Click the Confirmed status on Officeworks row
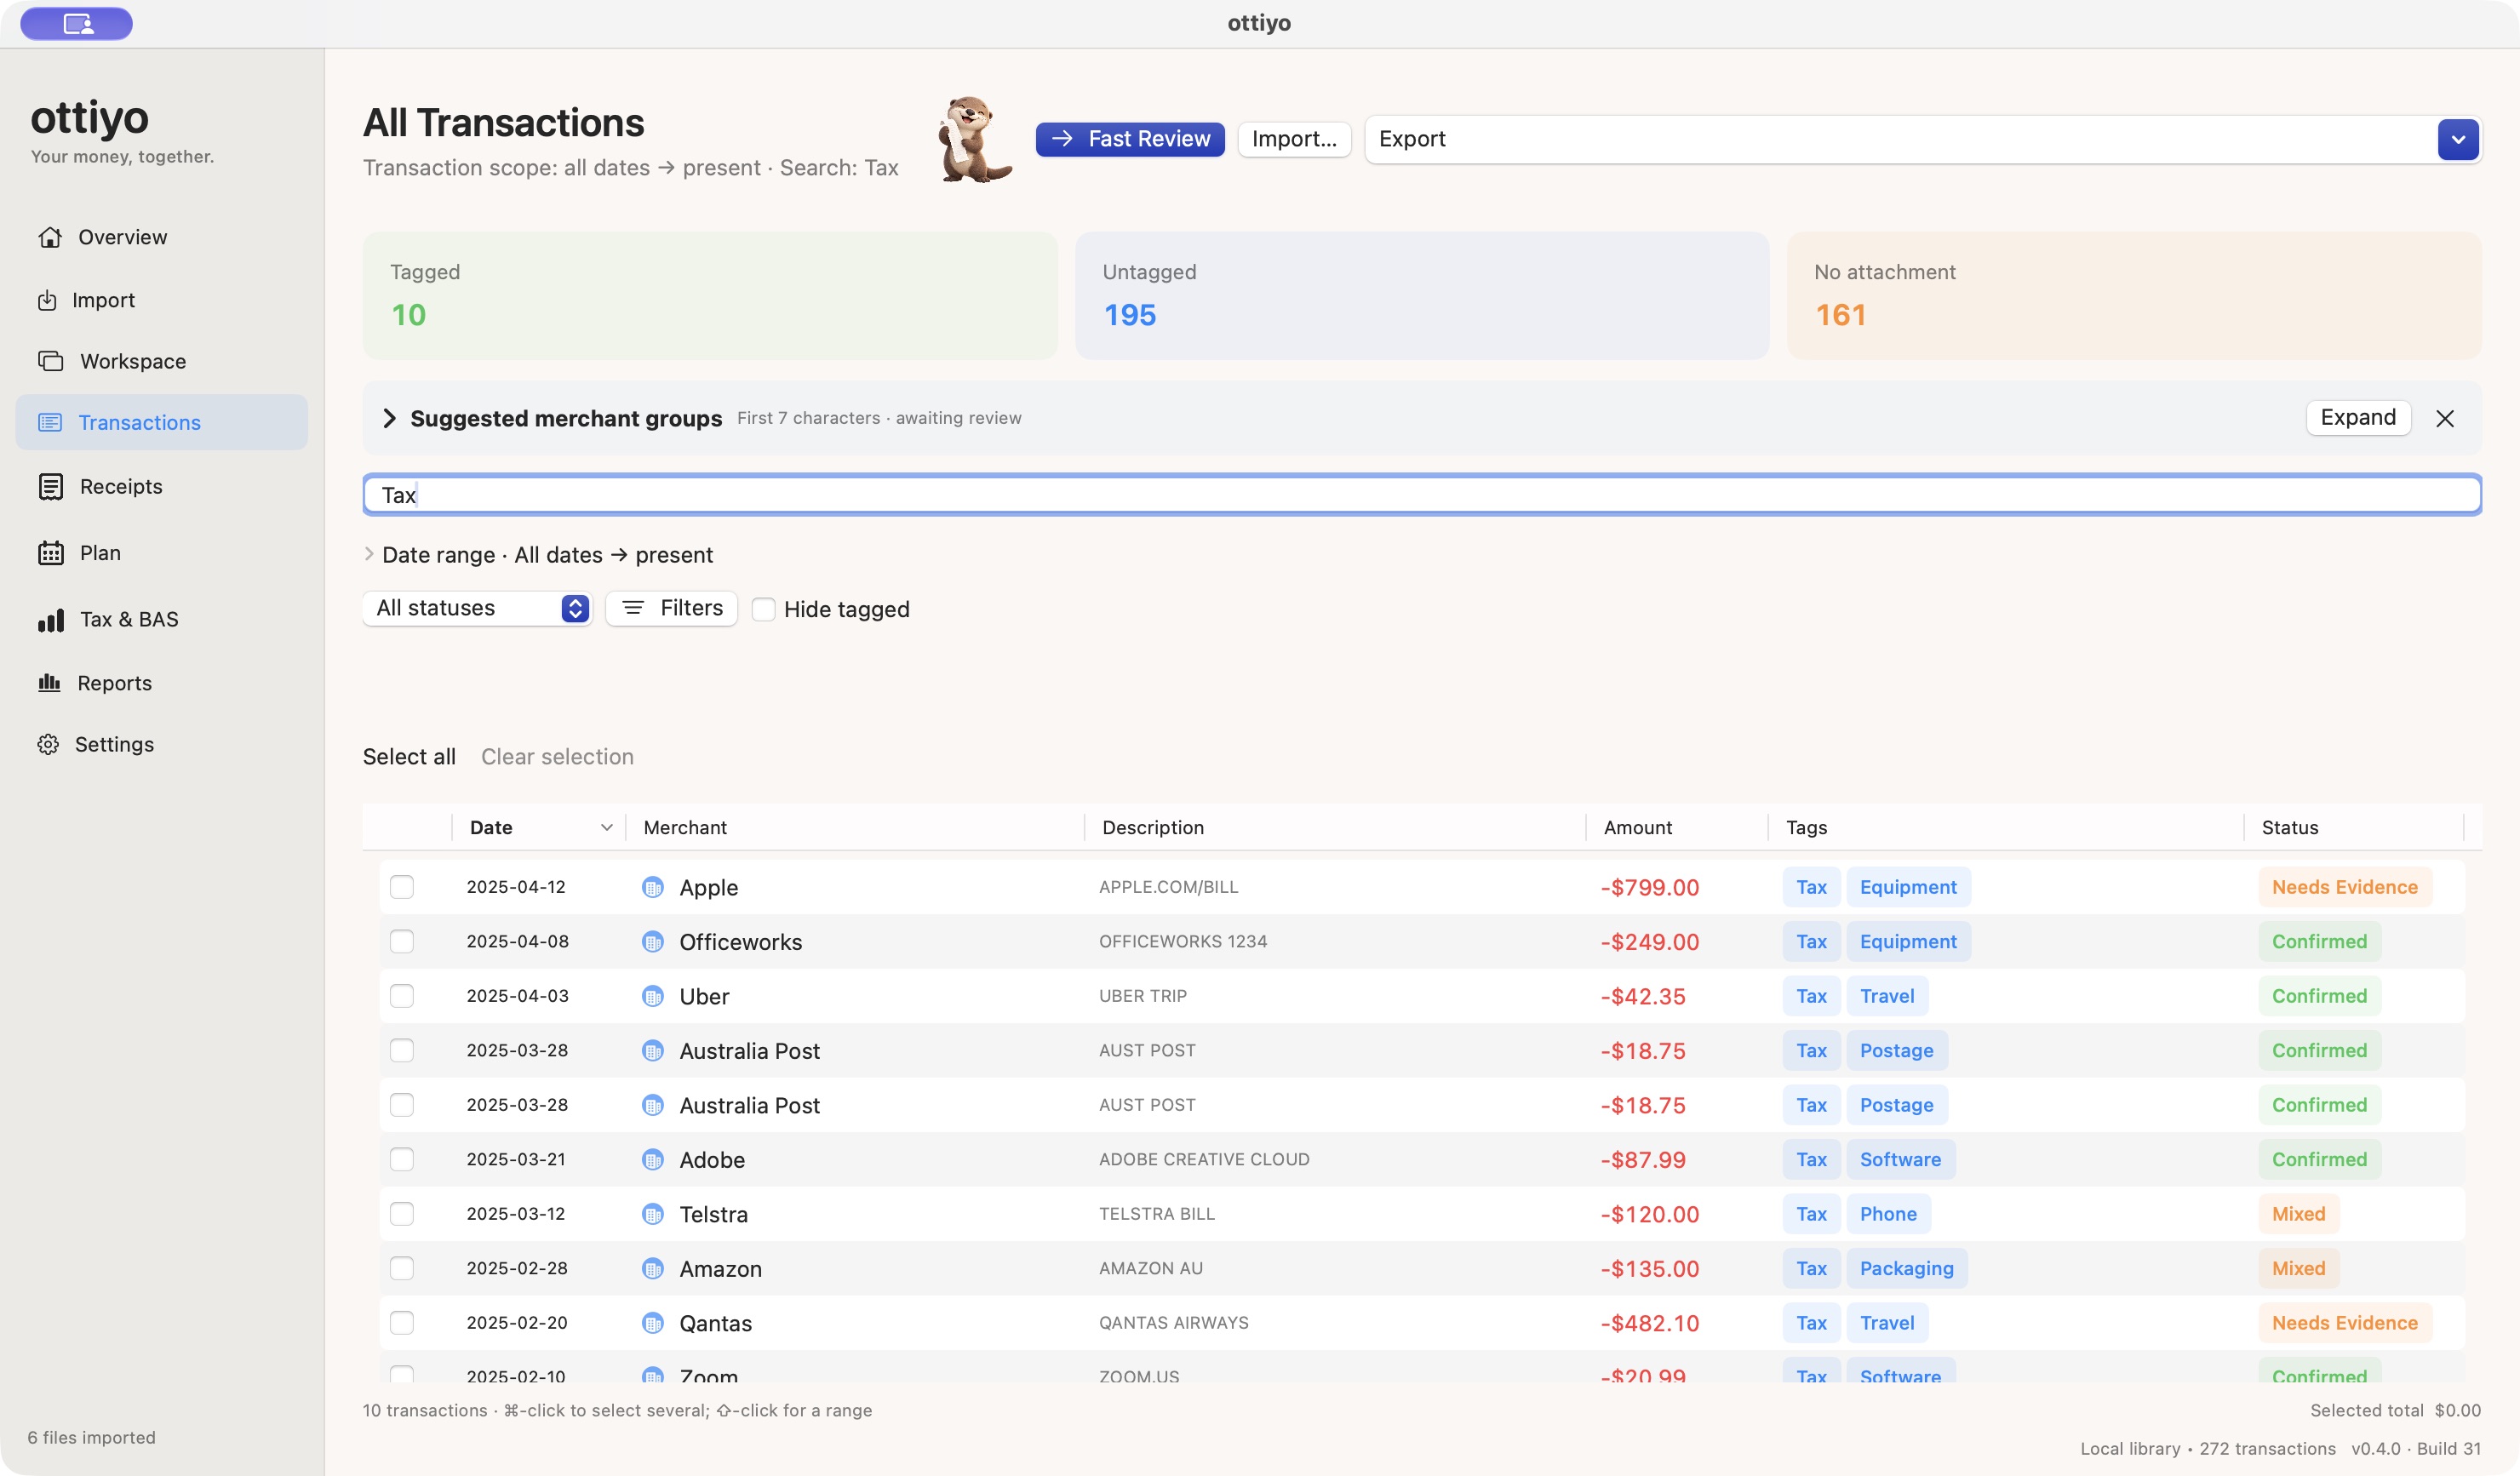The width and height of the screenshot is (2520, 1476). [x=2319, y=942]
